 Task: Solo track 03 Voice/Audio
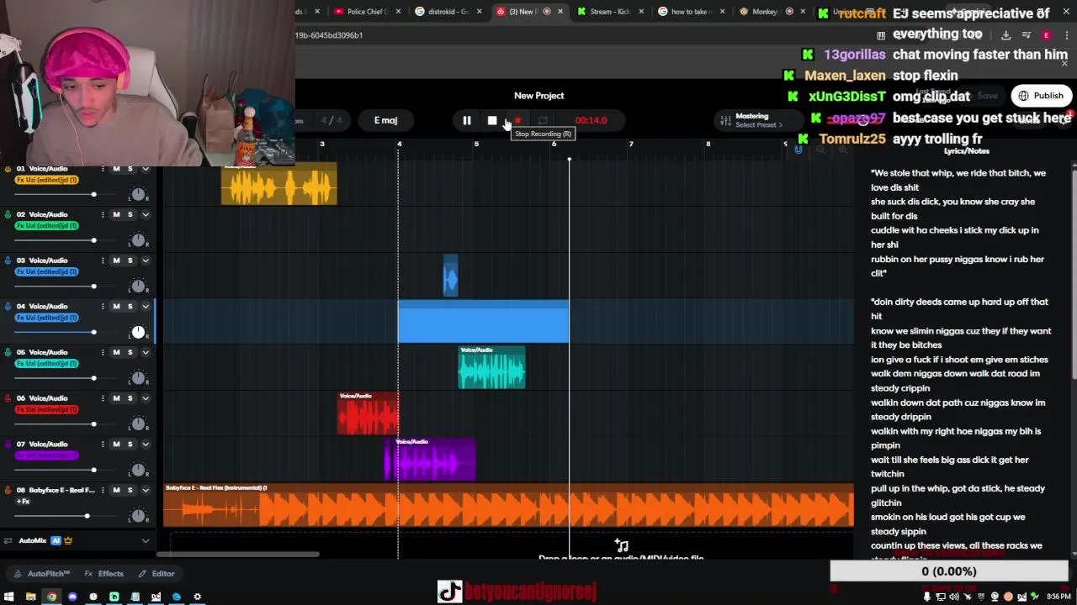coord(130,260)
